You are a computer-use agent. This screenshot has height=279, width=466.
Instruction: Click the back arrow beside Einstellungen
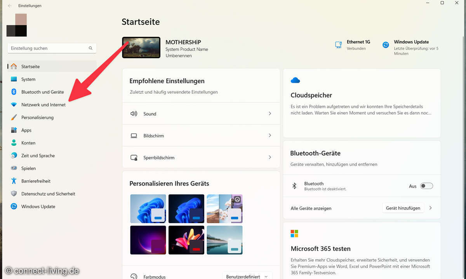(10, 6)
